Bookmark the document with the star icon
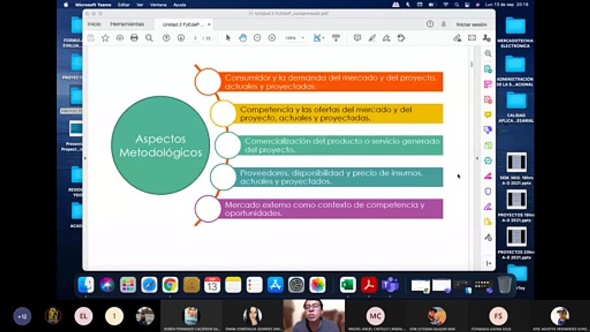 click(105, 38)
